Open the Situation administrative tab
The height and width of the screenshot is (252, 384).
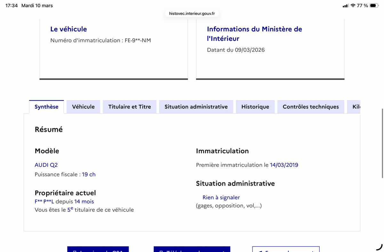tap(196, 107)
